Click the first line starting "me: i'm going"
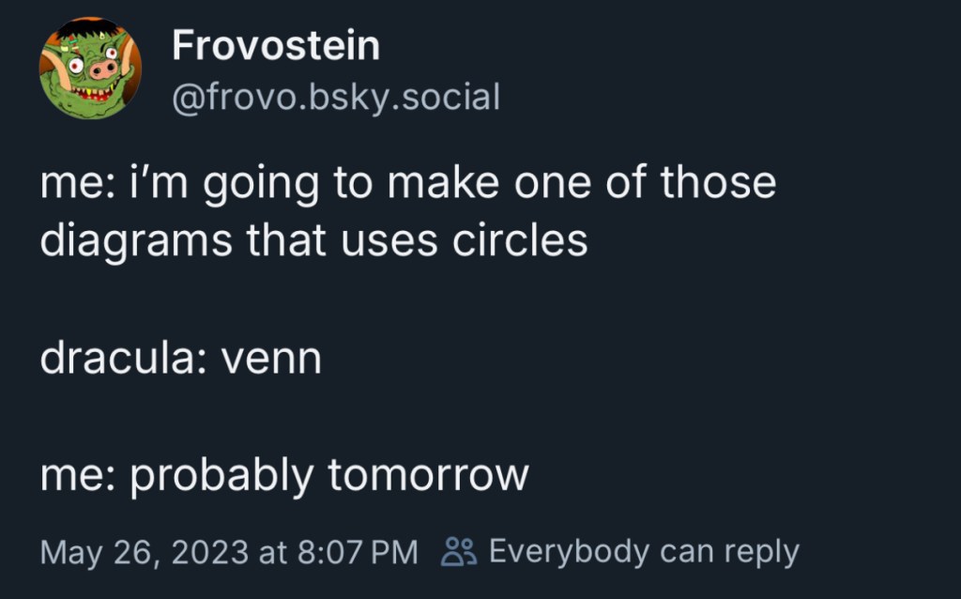The image size is (961, 599). (407, 182)
